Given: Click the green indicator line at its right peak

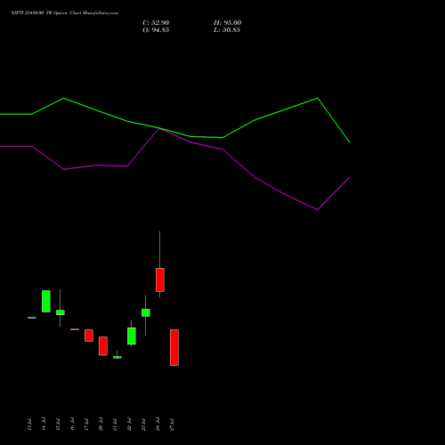Looking at the screenshot, I should (x=318, y=98).
